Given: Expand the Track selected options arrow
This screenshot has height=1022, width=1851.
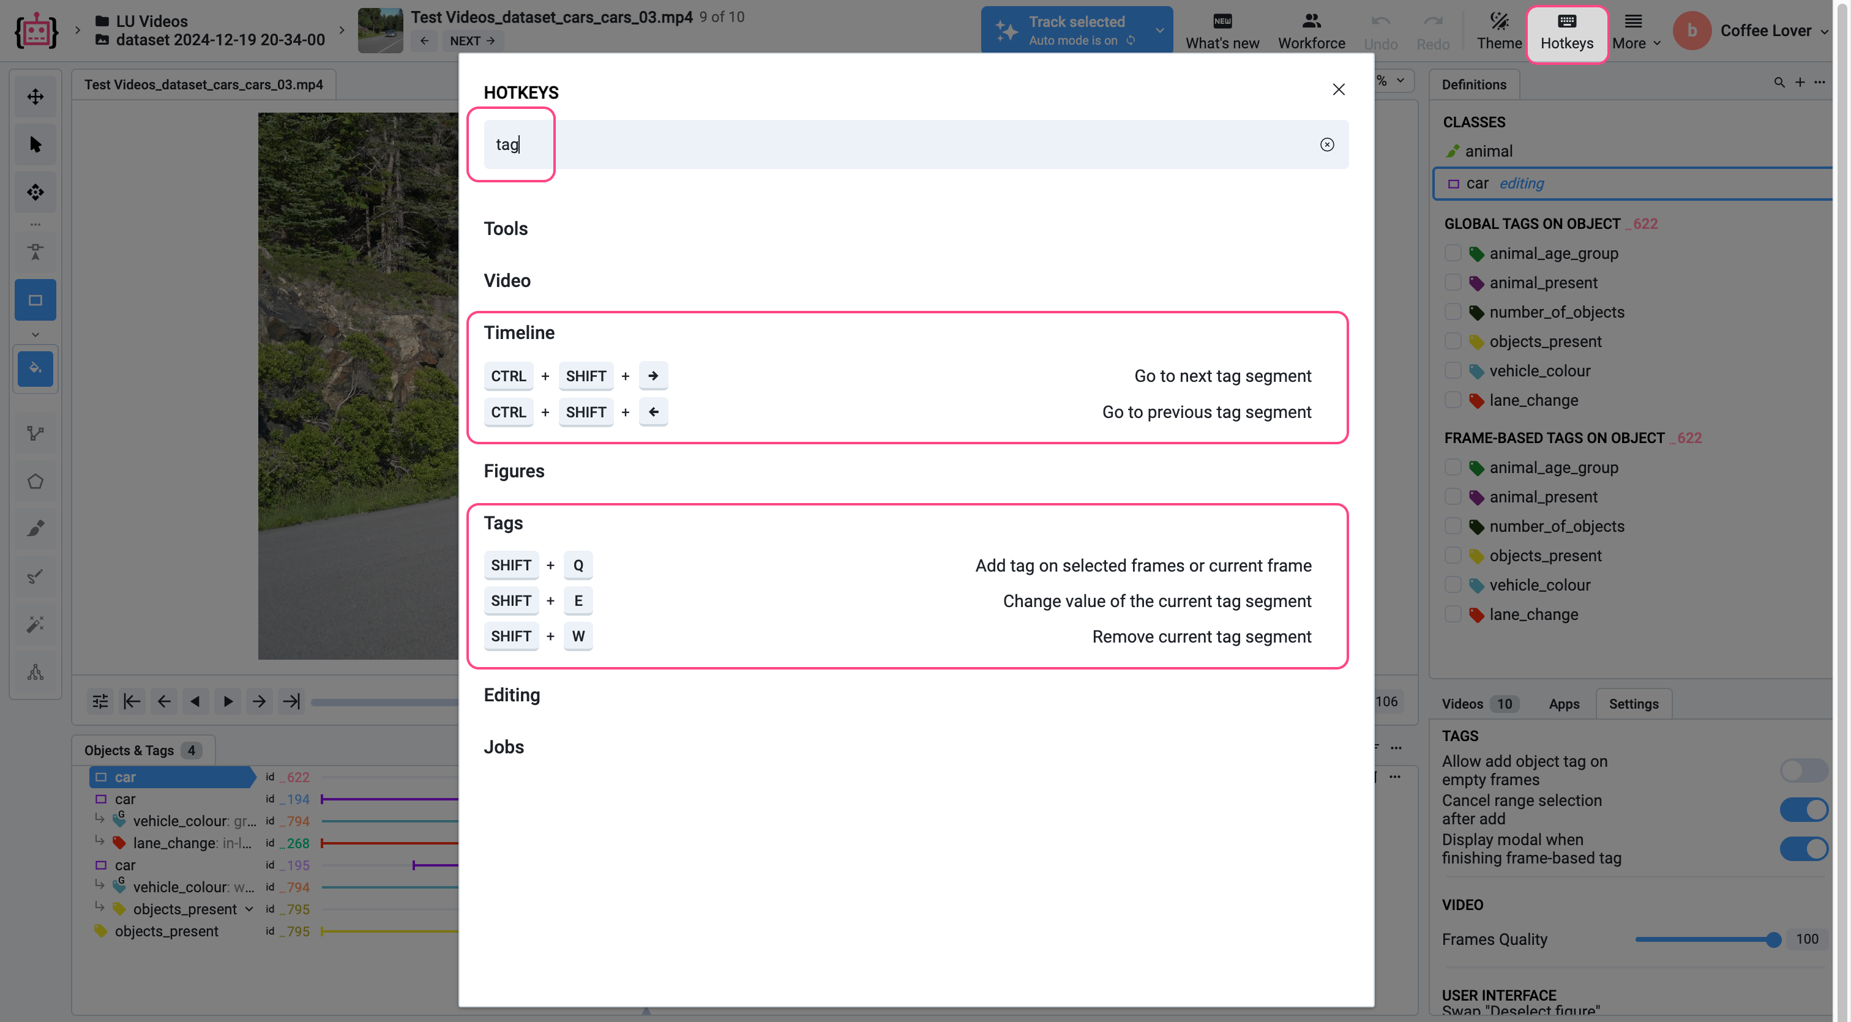Looking at the screenshot, I should pos(1159,30).
